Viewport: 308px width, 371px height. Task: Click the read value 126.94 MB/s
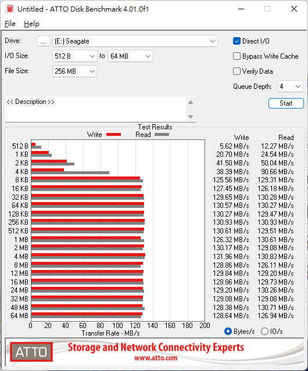[275, 316]
